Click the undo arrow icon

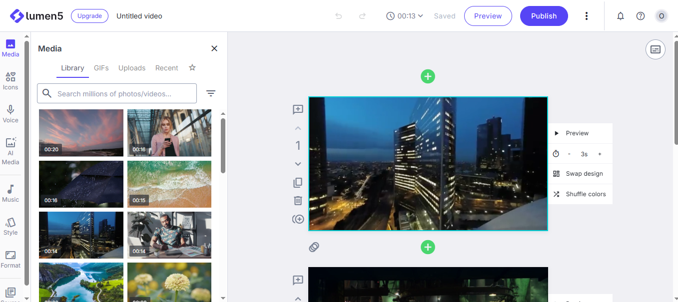(x=339, y=16)
